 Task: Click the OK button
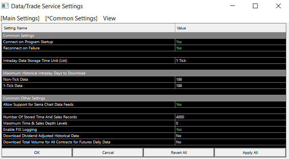[x=37, y=152]
